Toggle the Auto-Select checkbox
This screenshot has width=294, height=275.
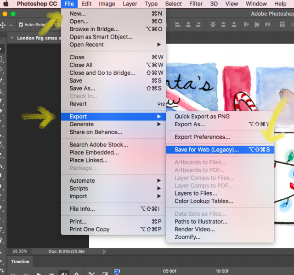click(21, 24)
